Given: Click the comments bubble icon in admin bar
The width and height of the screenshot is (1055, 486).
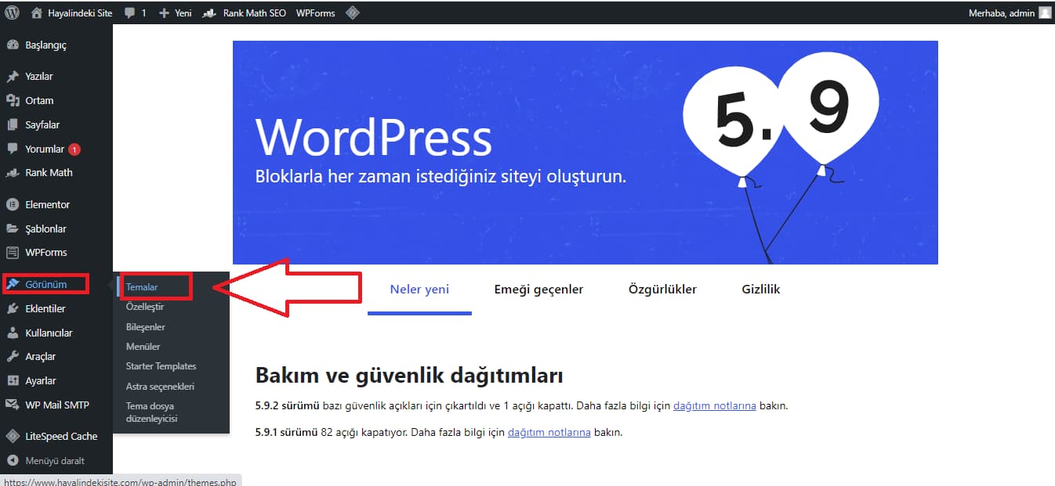Looking at the screenshot, I should pos(129,13).
